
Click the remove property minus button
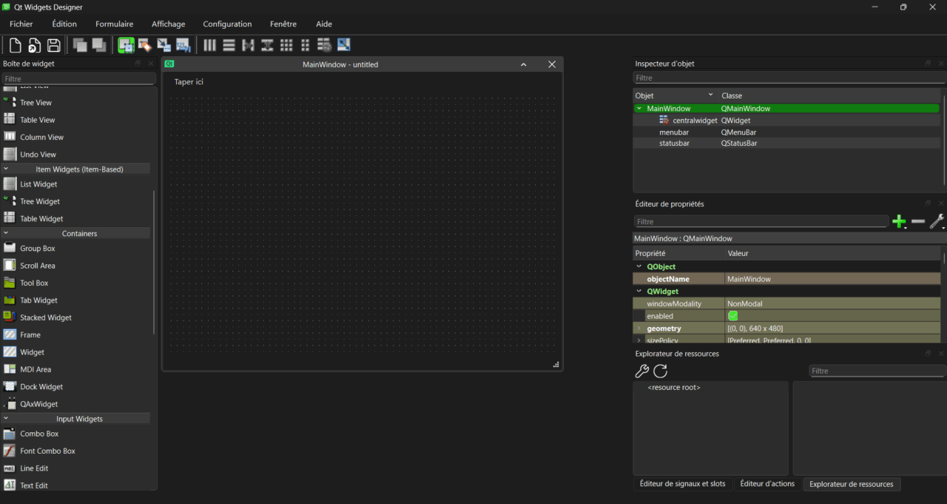[917, 221]
